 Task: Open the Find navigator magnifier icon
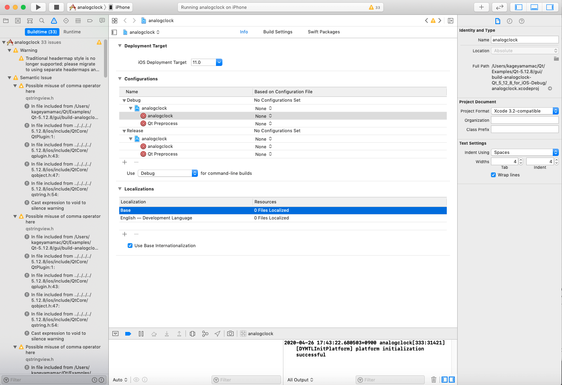point(42,20)
